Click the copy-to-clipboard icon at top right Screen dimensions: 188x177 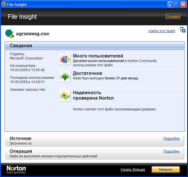183,30
